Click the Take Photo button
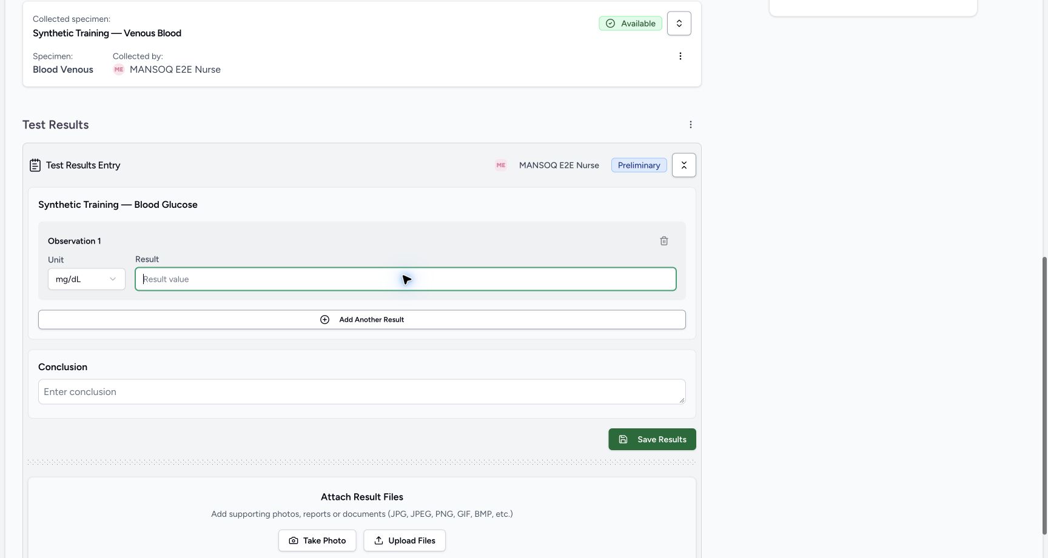Viewport: 1048px width, 558px height. 317,541
